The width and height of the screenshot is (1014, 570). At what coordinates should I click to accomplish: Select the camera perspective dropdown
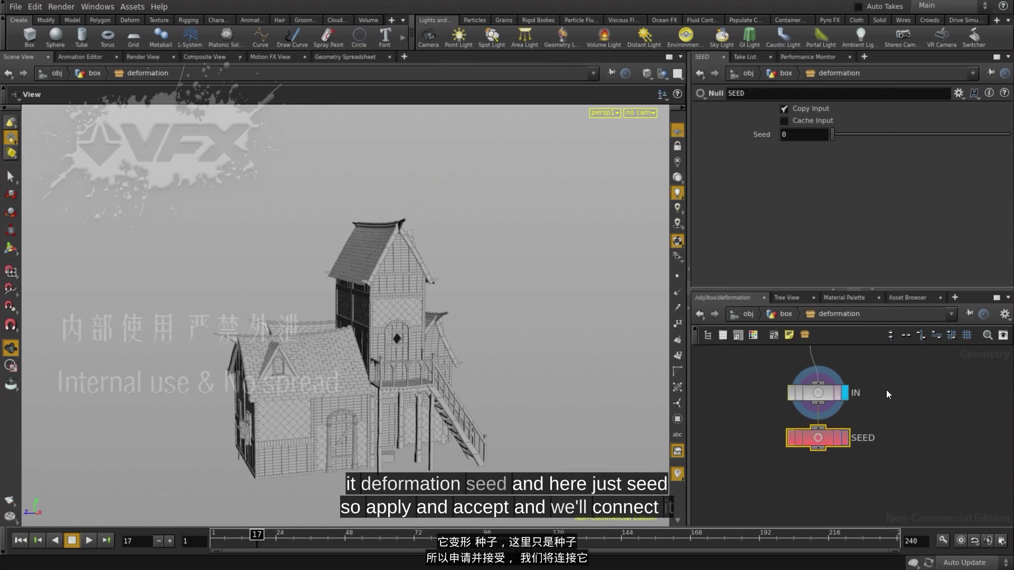click(x=604, y=112)
